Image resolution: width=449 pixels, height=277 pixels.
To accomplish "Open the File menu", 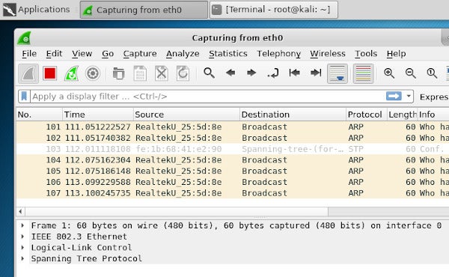I will tap(29, 54).
